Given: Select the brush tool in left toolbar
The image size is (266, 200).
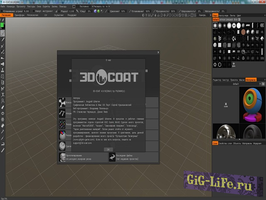Looking at the screenshot, I should [2, 33].
